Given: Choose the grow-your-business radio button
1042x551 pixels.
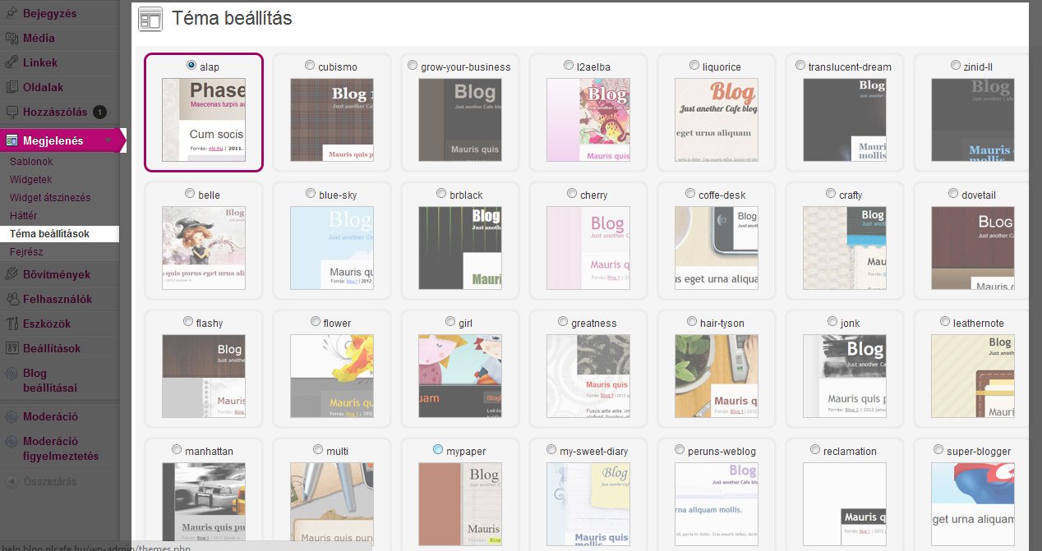Looking at the screenshot, I should [413, 66].
